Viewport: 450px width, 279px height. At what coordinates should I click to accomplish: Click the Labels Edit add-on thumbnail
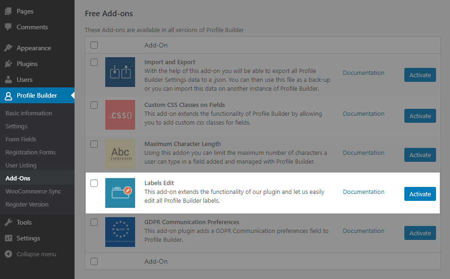click(120, 193)
